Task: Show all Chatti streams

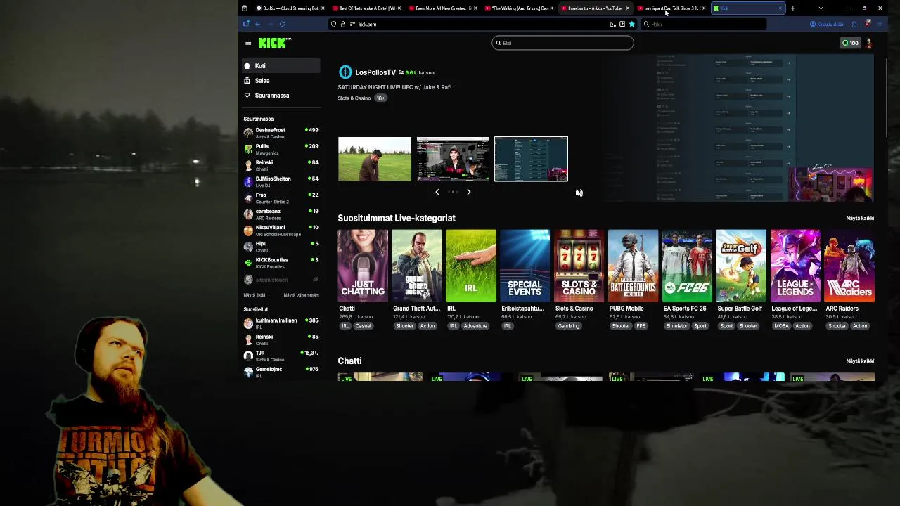Action: click(x=860, y=361)
